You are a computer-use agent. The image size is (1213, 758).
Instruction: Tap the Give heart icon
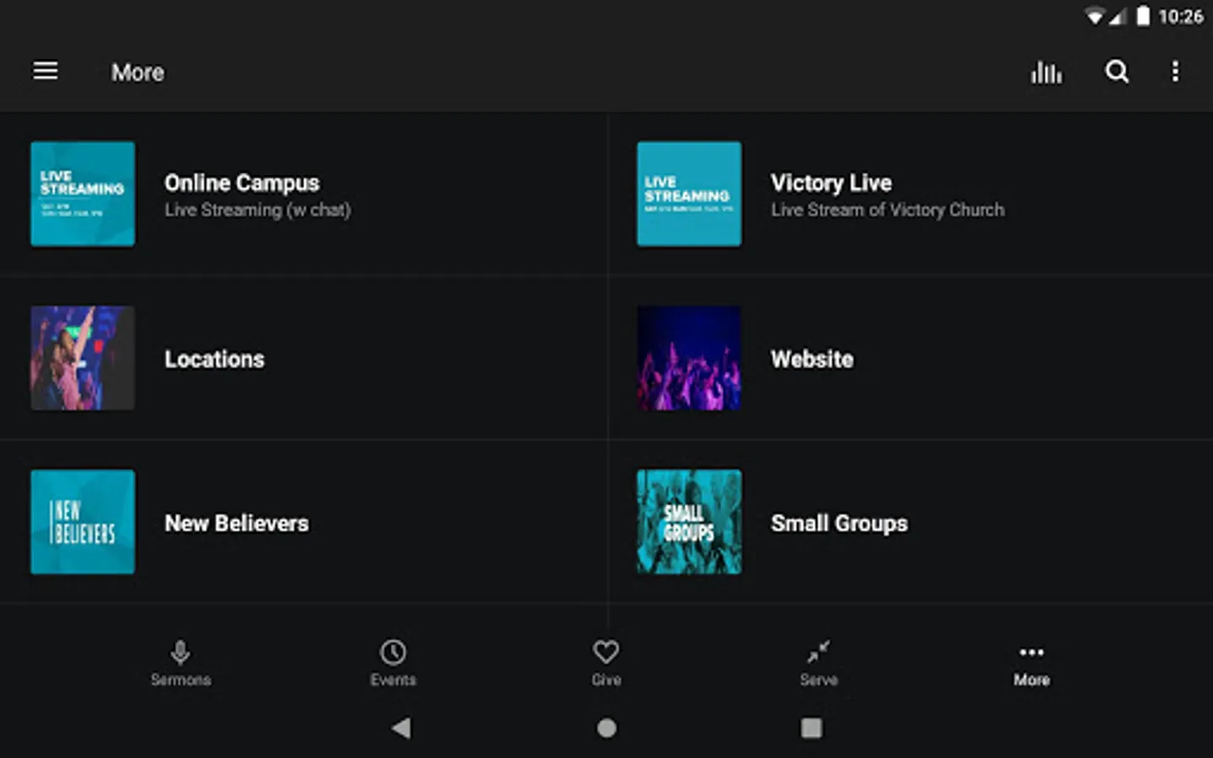click(606, 652)
